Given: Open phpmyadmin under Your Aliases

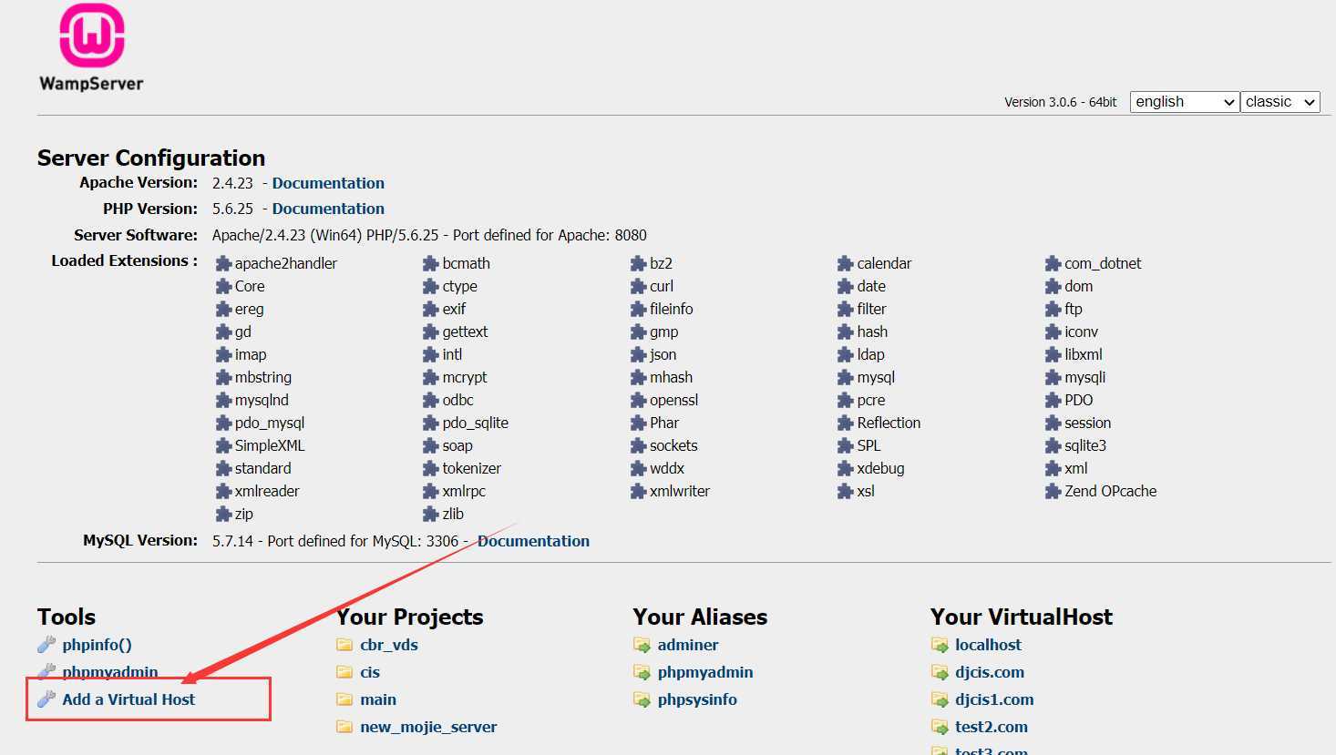Looking at the screenshot, I should 705,672.
